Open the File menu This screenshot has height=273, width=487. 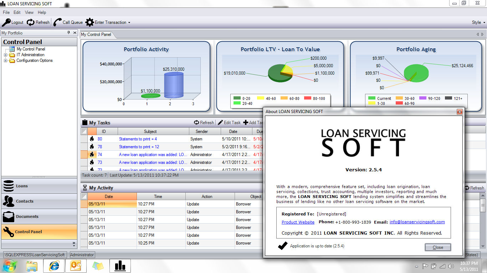pyautogui.click(x=6, y=12)
